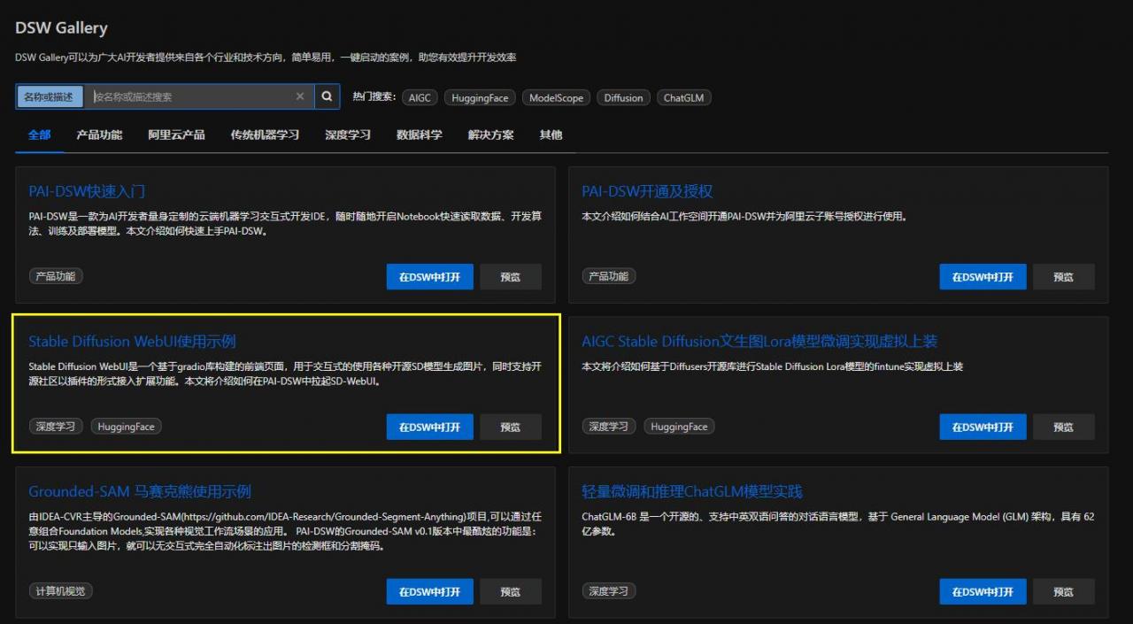This screenshot has height=624, width=1133.
Task: Click the 热门搜索 label
Action: pyautogui.click(x=374, y=97)
